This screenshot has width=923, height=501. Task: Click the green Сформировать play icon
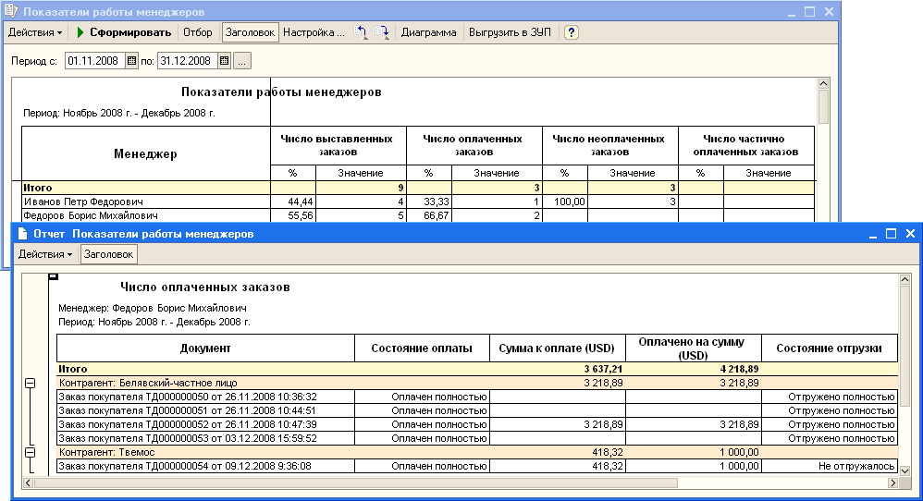pos(80,32)
